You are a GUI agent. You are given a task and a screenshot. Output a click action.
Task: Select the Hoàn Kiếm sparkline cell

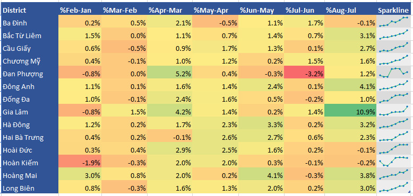click(393, 162)
